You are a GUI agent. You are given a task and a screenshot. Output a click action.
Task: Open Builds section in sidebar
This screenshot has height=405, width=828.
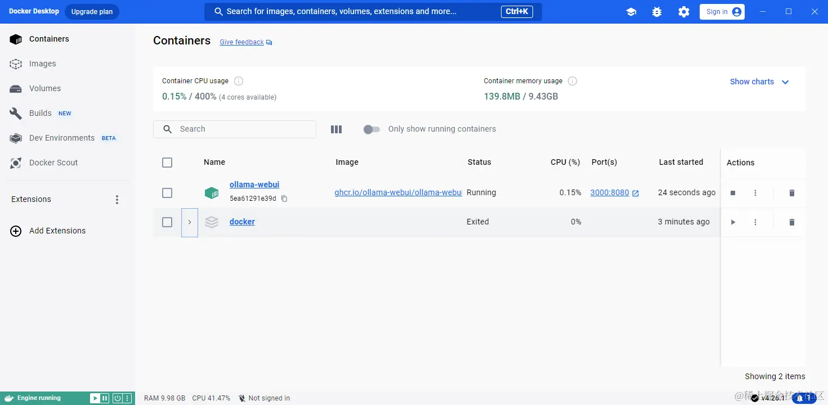pos(68,113)
